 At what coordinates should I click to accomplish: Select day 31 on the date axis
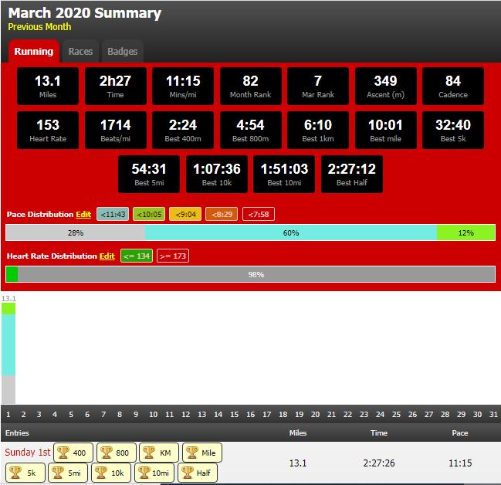click(x=493, y=415)
